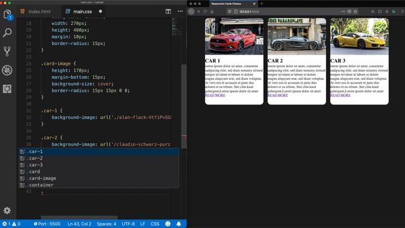Click line number 31 in gutter
Image resolution: width=405 pixels, height=228 pixels.
tap(28, 111)
